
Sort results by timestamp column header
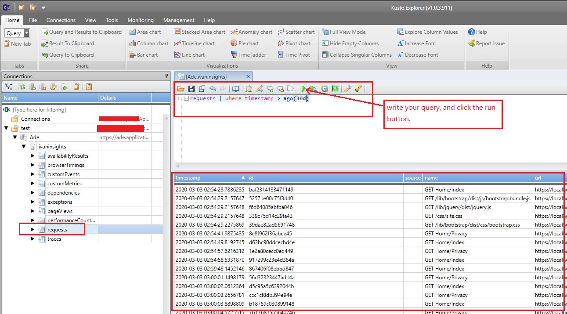[x=210, y=178]
